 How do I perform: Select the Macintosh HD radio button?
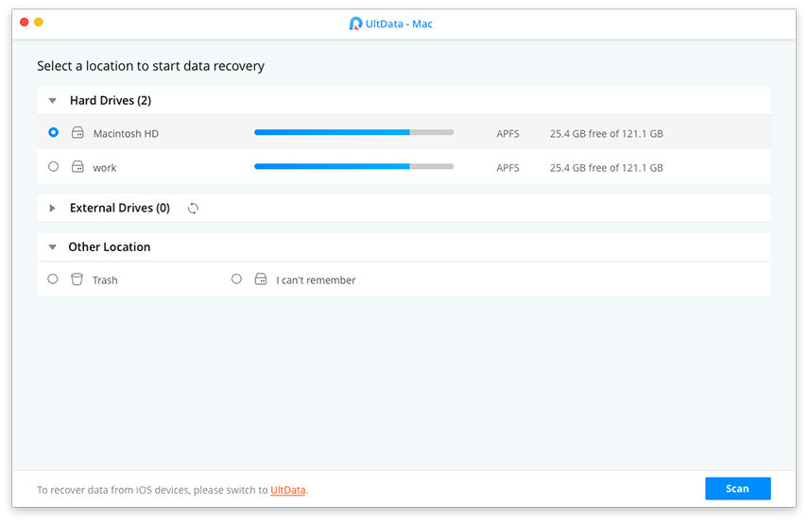(53, 133)
